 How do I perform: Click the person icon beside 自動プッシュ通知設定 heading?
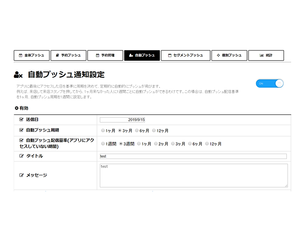click(x=18, y=74)
